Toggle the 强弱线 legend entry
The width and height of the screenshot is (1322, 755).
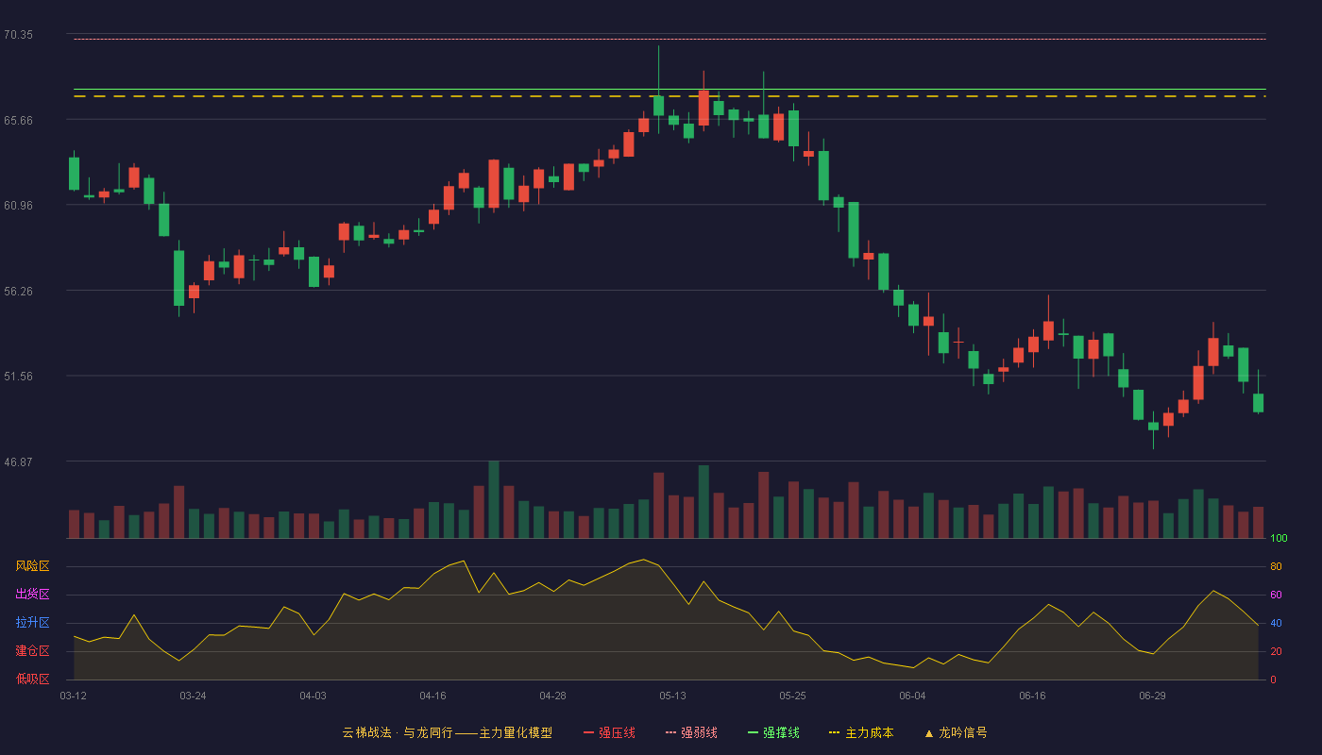click(x=691, y=732)
